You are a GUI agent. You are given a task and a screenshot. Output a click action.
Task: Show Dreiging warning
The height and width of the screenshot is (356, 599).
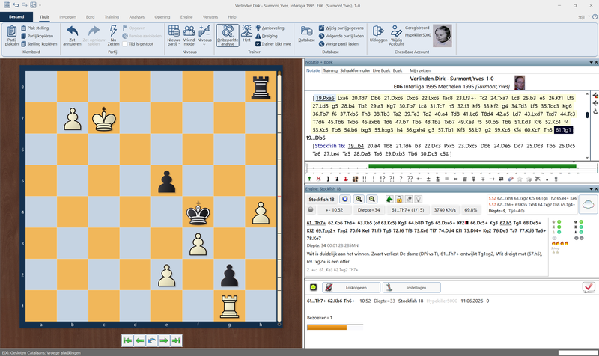pos(267,36)
